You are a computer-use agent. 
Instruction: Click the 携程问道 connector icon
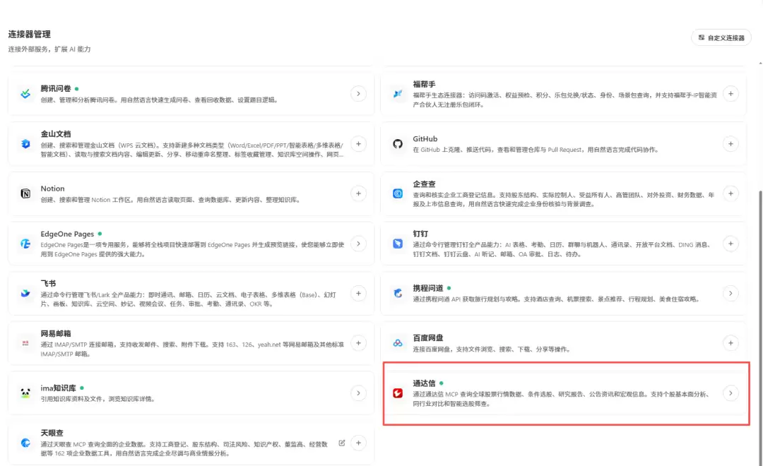(x=398, y=293)
